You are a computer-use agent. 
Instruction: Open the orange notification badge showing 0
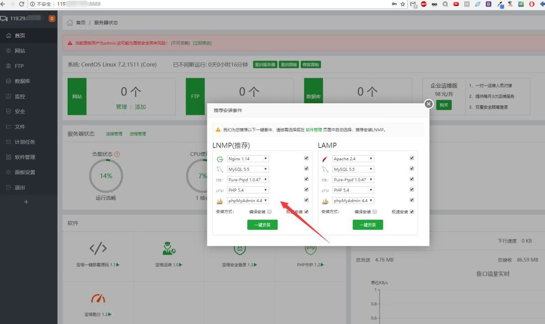point(52,18)
